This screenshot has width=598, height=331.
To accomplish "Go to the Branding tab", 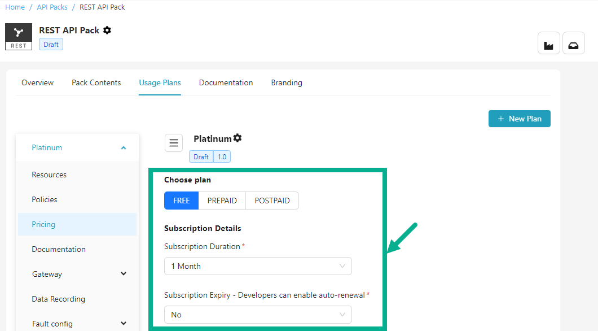I will coord(287,83).
